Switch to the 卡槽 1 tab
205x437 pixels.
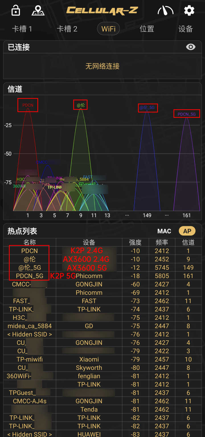pos(22,29)
